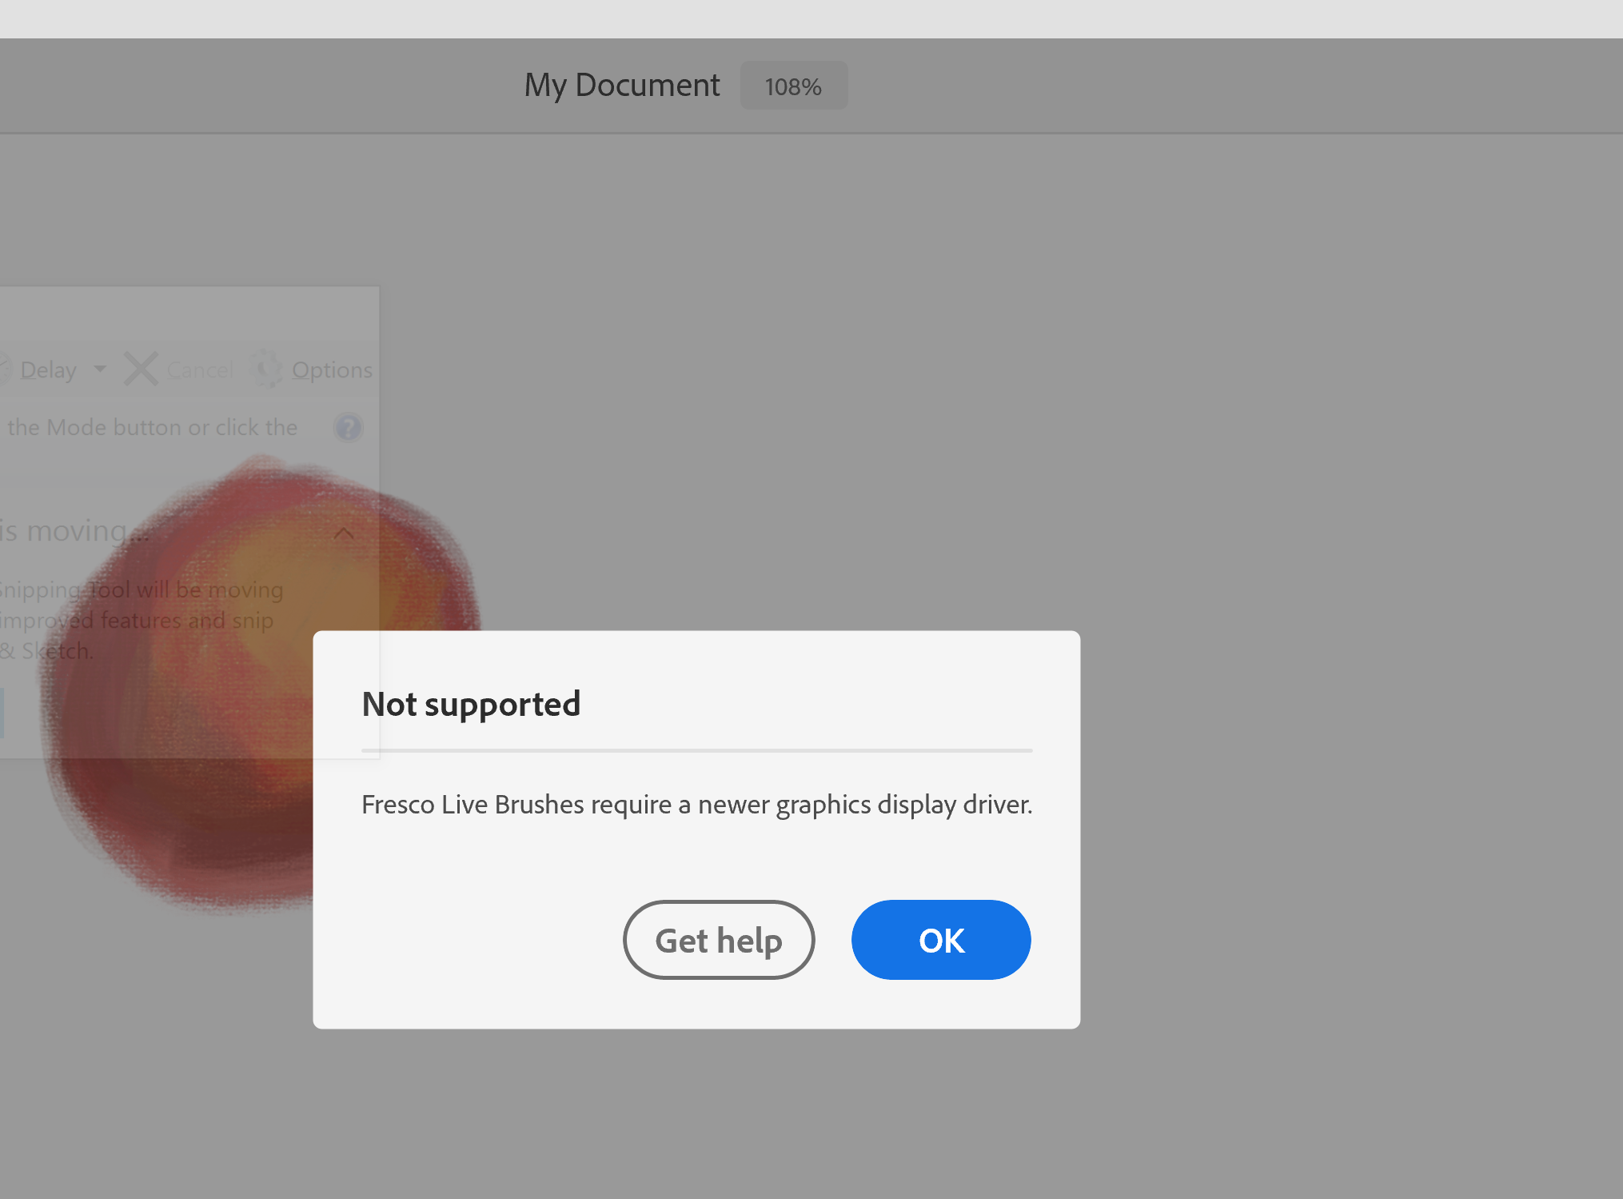Click the blue question mark help icon

[349, 427]
